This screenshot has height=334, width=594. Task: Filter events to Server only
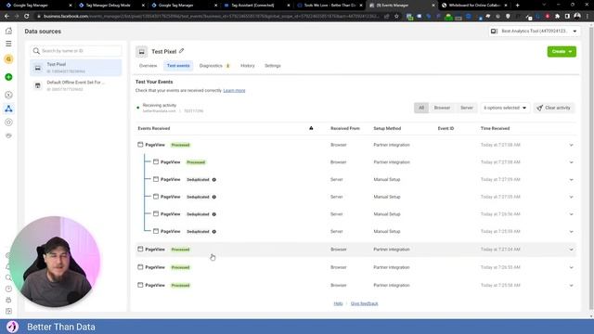[x=466, y=108]
